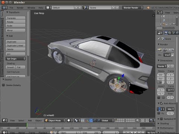Image resolution: width=179 pixels, height=134 pixels.
Task: Click the scene browse icon in header
Action: (x=86, y=7)
